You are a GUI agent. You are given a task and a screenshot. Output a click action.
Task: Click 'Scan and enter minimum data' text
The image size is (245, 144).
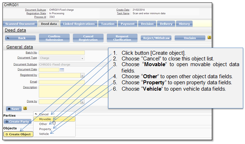(x=149, y=14)
